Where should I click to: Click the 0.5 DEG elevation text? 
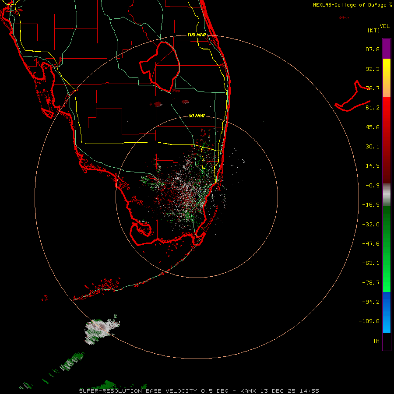tap(216, 391)
